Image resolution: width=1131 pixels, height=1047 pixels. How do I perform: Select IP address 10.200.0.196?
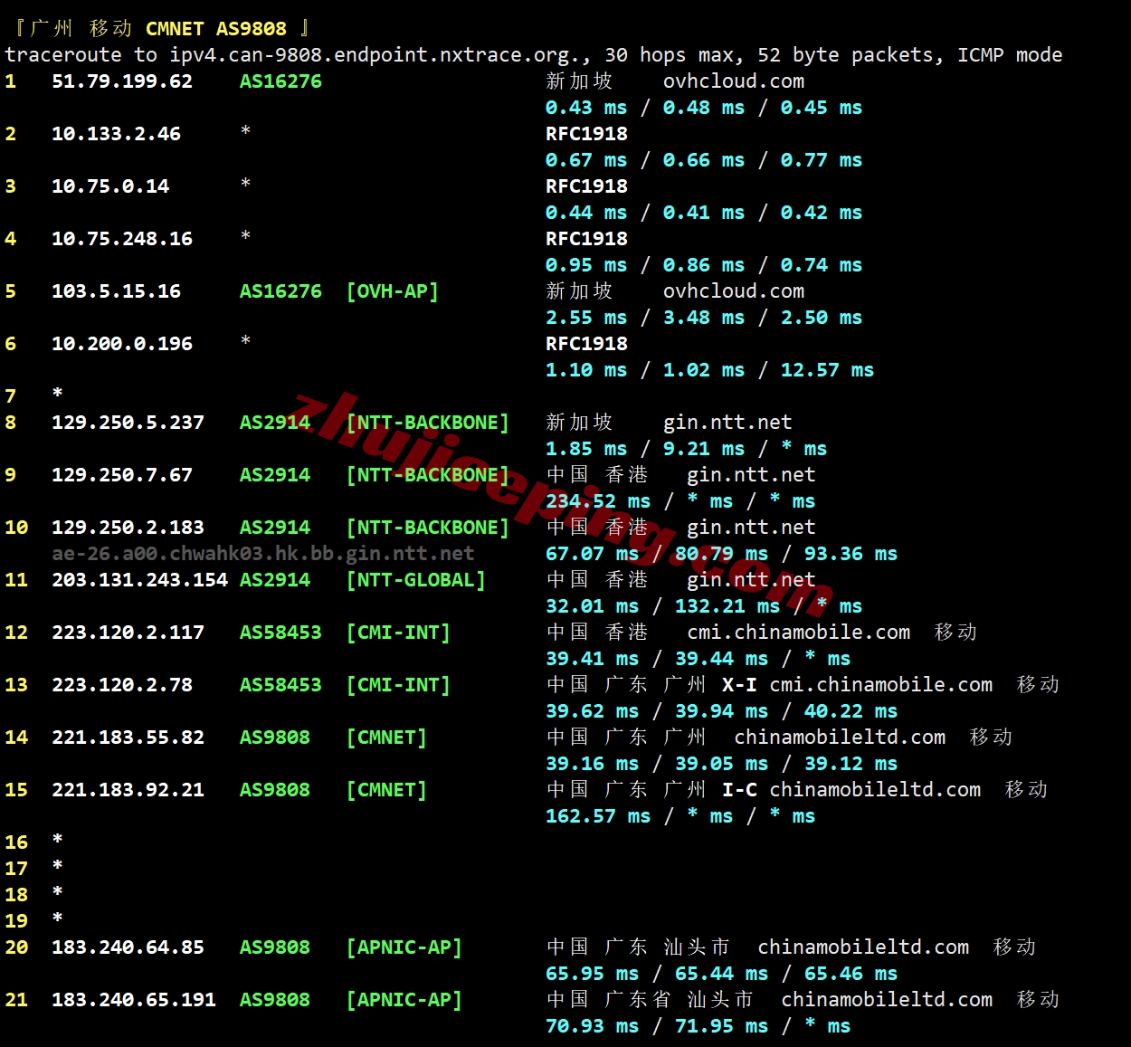click(x=122, y=344)
